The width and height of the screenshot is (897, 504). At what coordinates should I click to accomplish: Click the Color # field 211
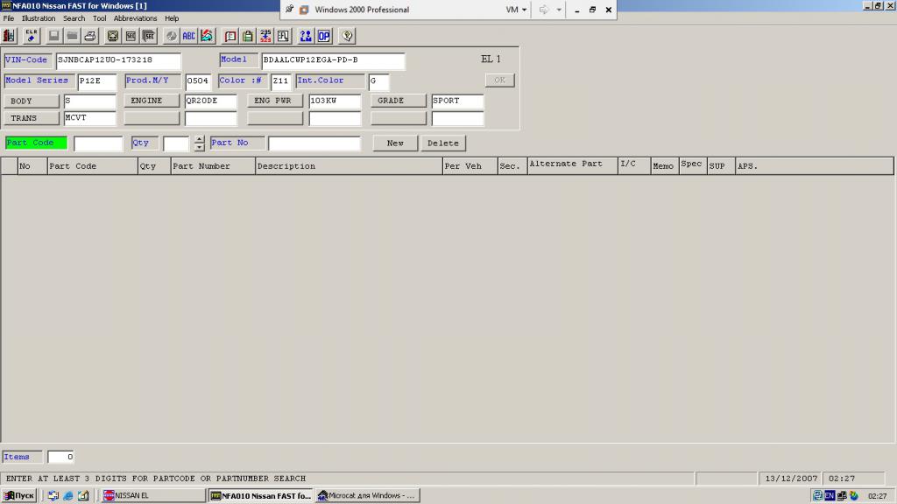click(281, 81)
